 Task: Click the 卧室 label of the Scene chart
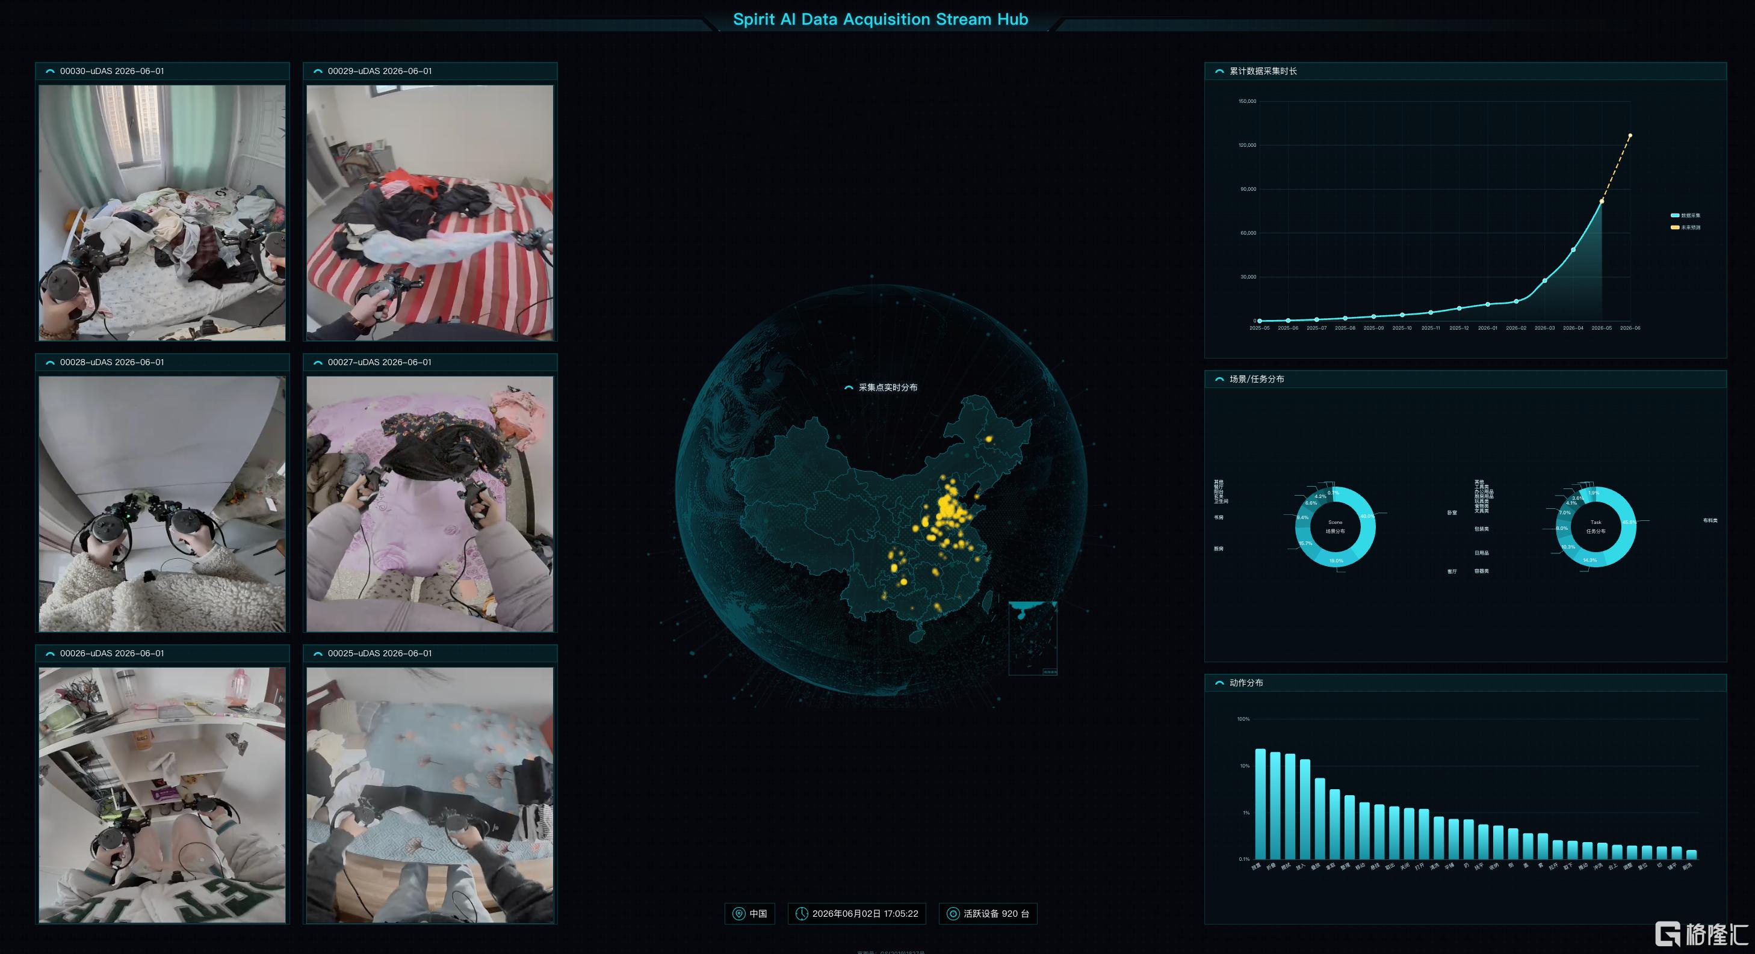click(1452, 512)
